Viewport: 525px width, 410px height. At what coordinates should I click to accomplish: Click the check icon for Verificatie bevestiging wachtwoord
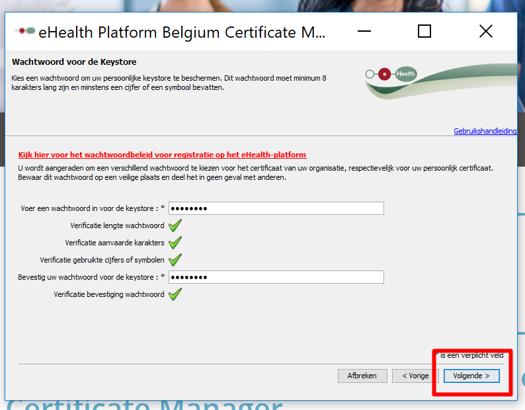[x=175, y=294]
